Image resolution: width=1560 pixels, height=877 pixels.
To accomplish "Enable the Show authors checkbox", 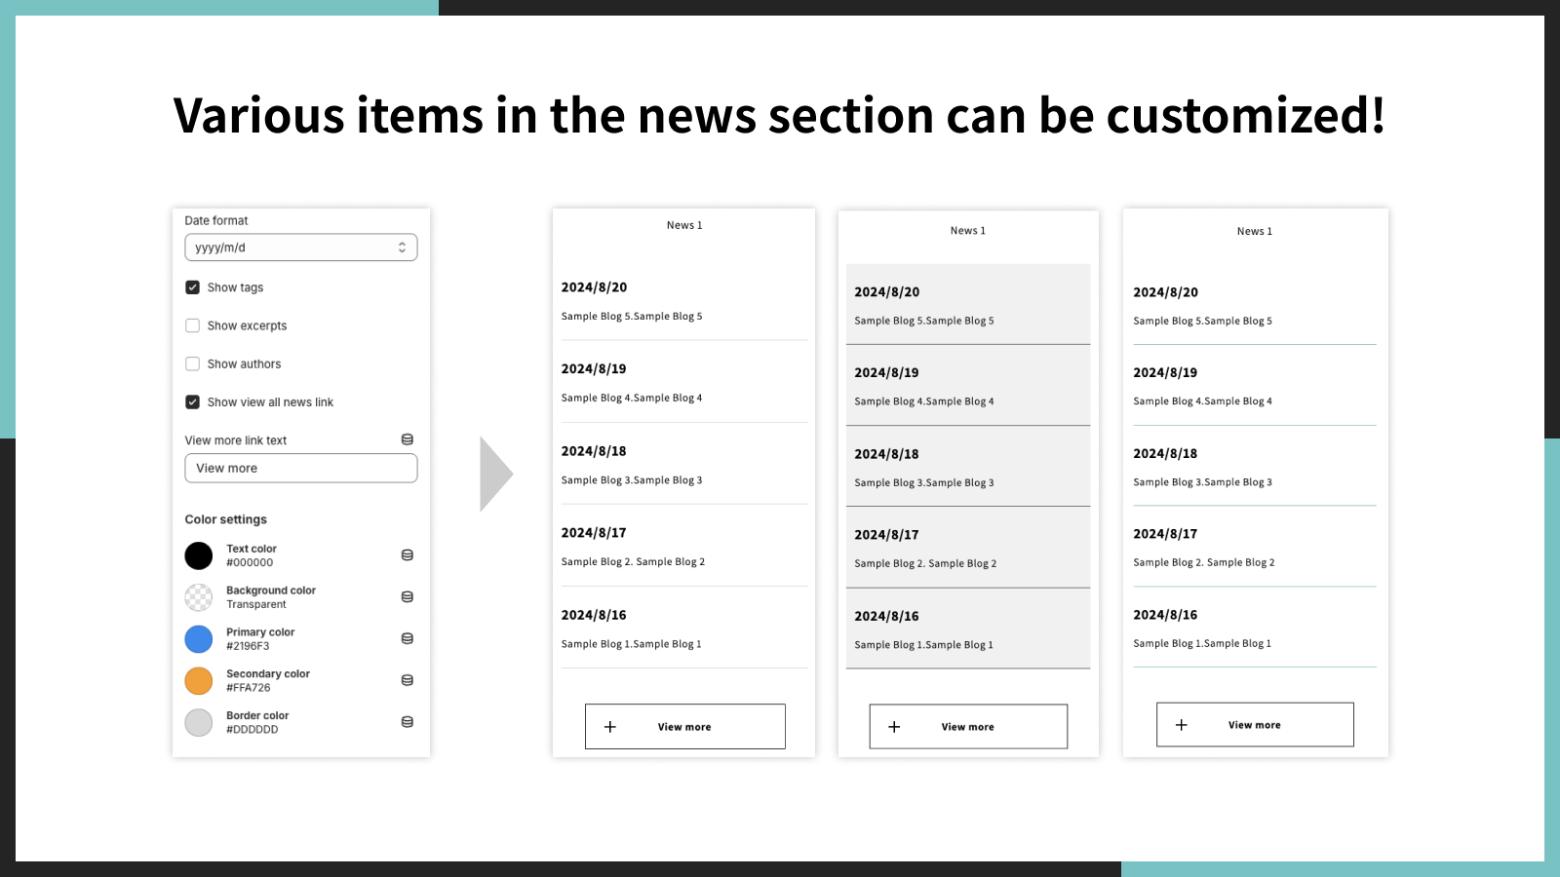I will [193, 363].
